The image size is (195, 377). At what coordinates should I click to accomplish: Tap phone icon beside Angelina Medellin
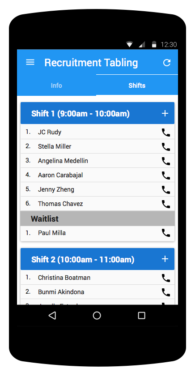click(165, 161)
